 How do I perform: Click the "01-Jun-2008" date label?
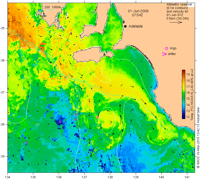click(138, 11)
